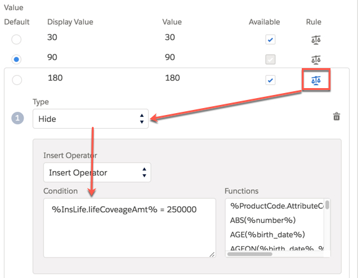The height and width of the screenshot is (278, 358).
Task: Toggle the disabled Available checkbox for 90
Action: click(271, 59)
